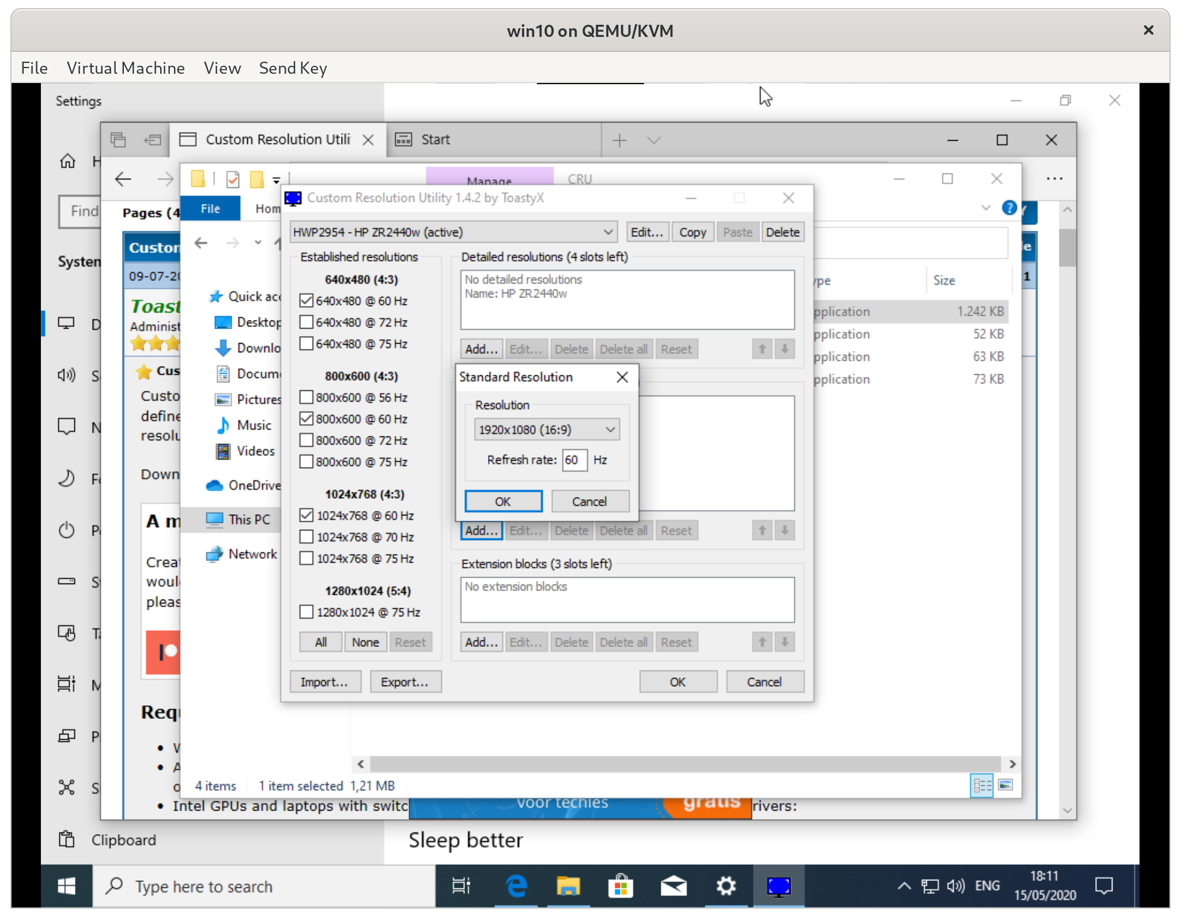Open the Virtual Machine menu
Image resolution: width=1181 pixels, height=919 pixels.
point(126,68)
